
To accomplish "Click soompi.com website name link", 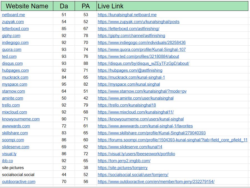I will (x=13, y=140).
